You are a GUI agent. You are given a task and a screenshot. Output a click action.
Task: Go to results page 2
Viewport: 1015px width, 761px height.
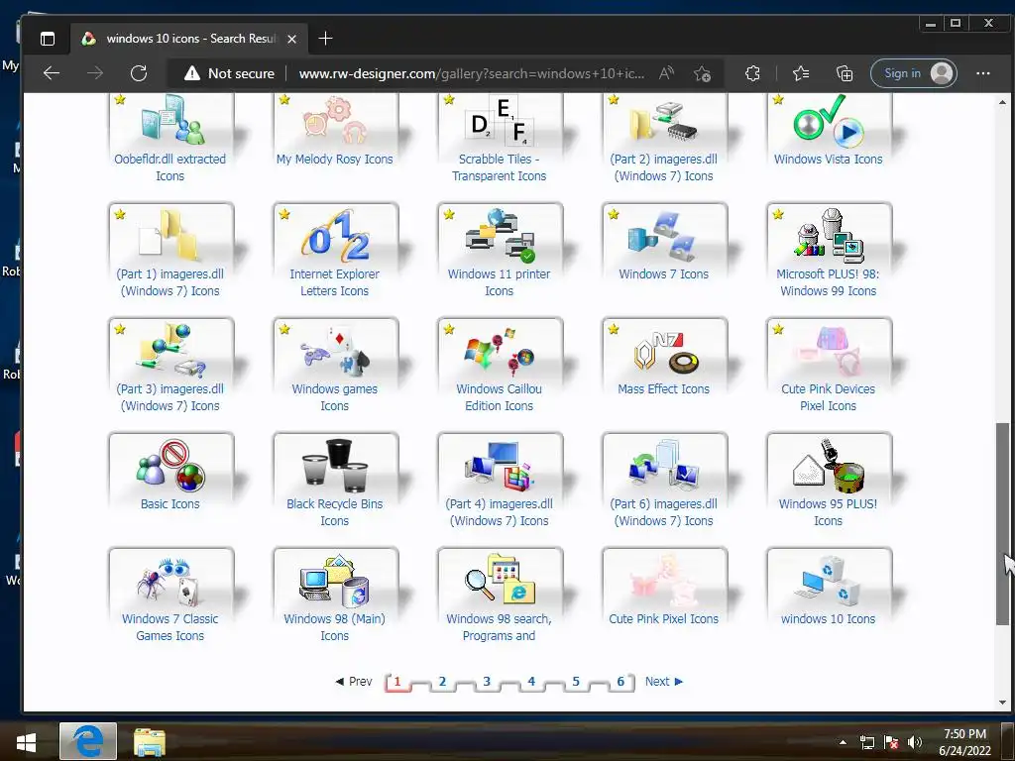point(442,682)
